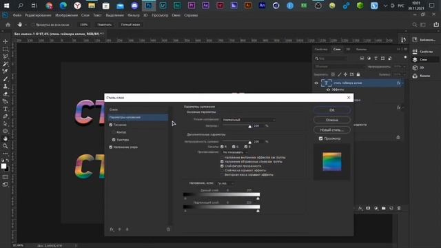Move effect up arrow in dialog

(119, 229)
